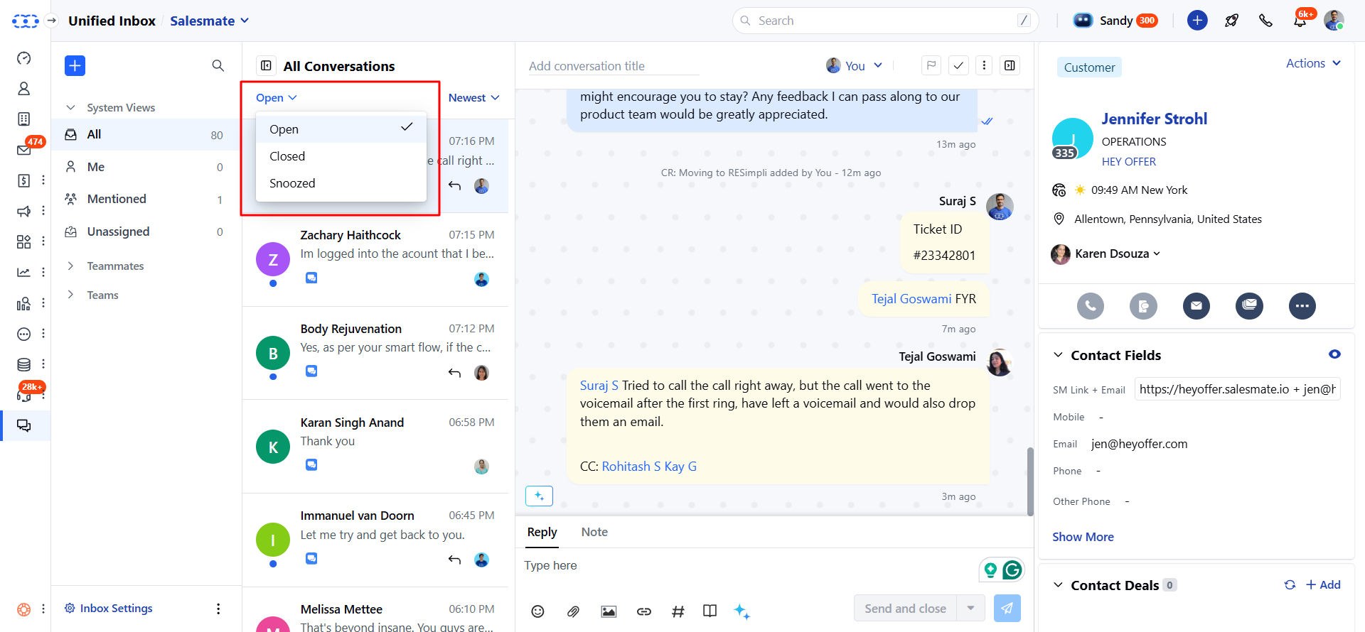Open knowledge base book icon

[710, 611]
